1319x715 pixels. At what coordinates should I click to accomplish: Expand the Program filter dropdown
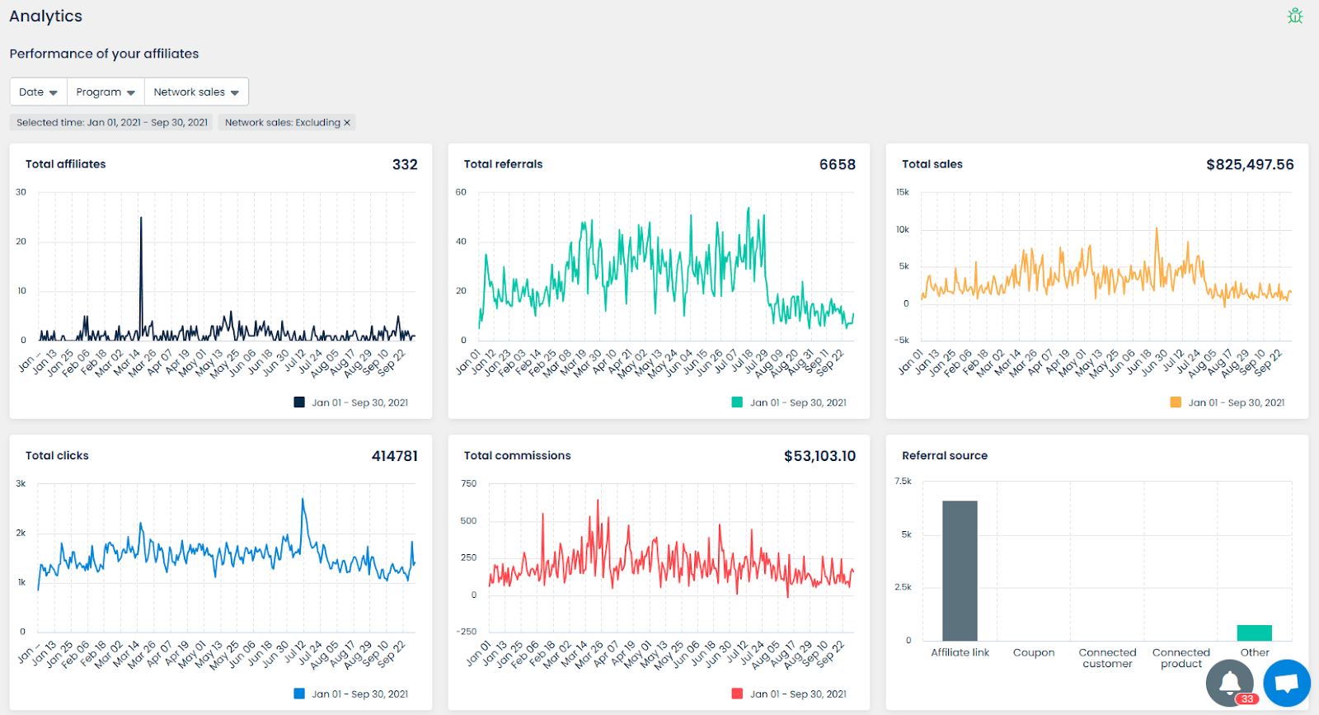coord(106,92)
